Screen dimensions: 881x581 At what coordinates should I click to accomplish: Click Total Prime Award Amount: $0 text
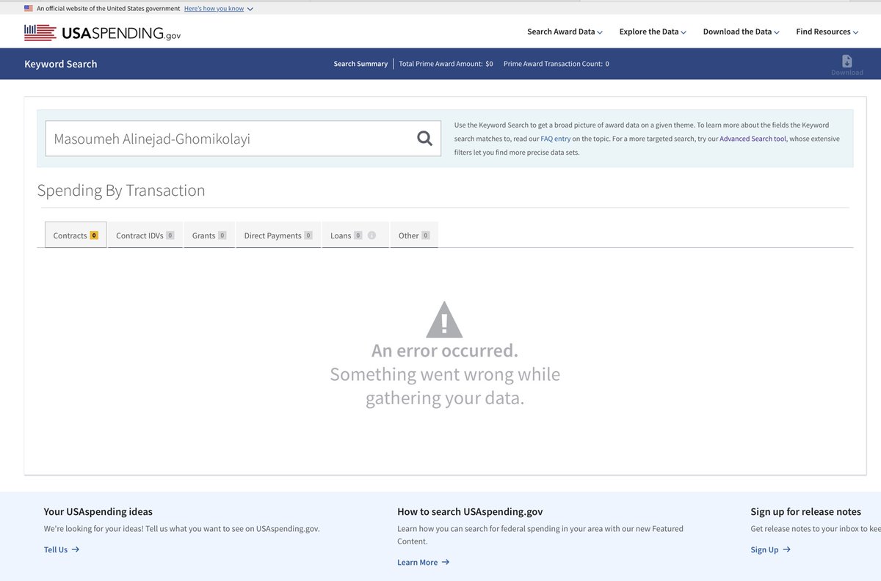(446, 64)
